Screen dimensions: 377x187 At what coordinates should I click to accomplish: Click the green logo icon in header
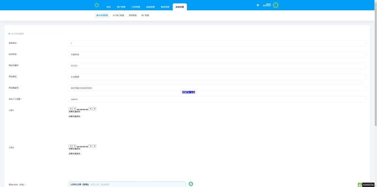coord(96,6)
